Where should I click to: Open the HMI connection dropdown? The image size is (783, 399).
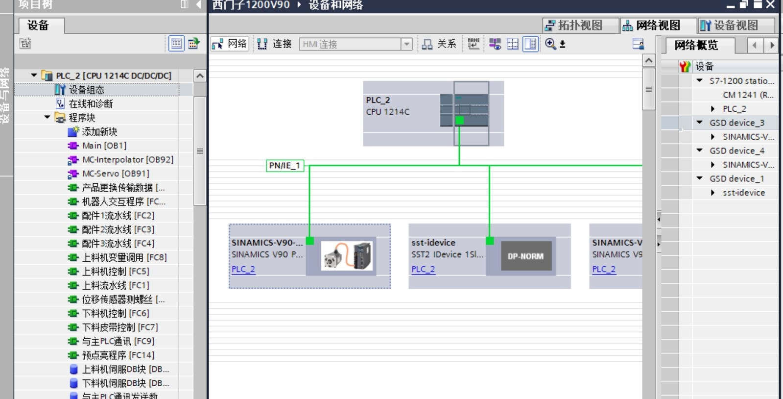click(406, 44)
